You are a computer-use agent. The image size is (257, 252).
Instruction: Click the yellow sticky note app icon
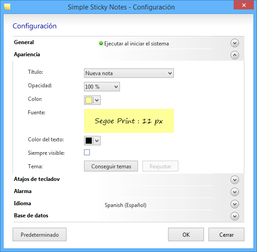tap(7, 7)
